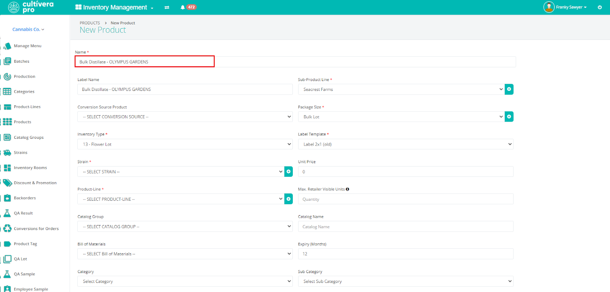Click the Manage Menu sidebar icon
This screenshot has width=610, height=292.
[x=7, y=46]
